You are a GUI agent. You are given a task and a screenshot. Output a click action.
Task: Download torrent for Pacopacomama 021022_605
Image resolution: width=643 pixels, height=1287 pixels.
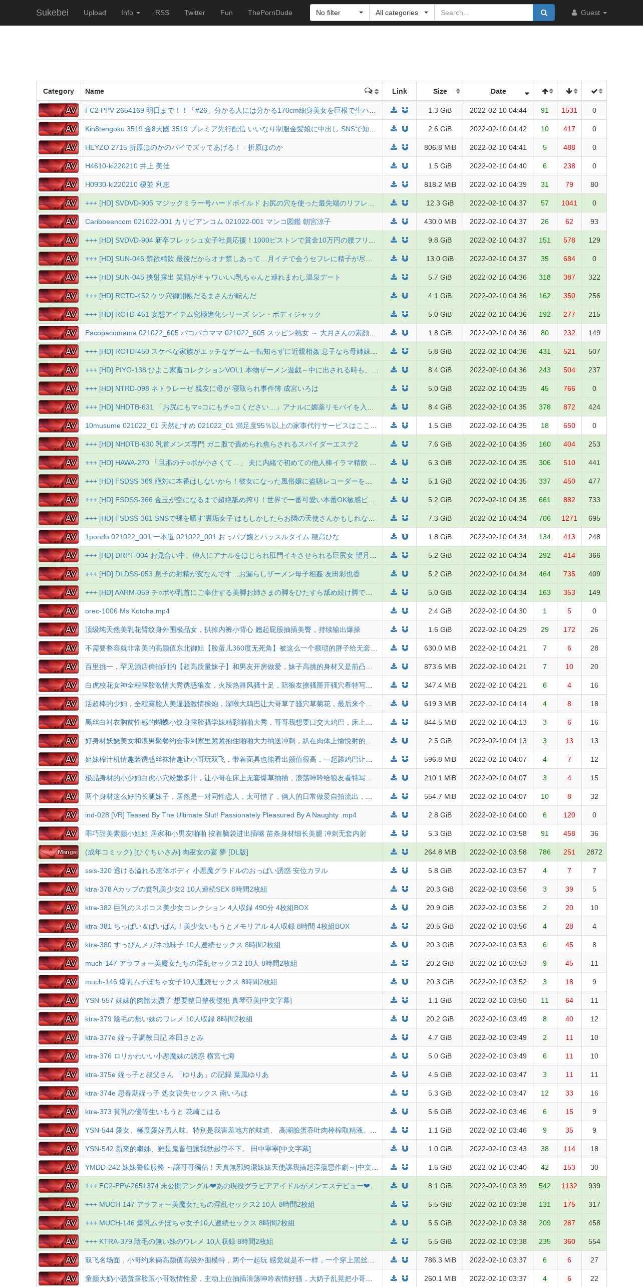(x=394, y=333)
